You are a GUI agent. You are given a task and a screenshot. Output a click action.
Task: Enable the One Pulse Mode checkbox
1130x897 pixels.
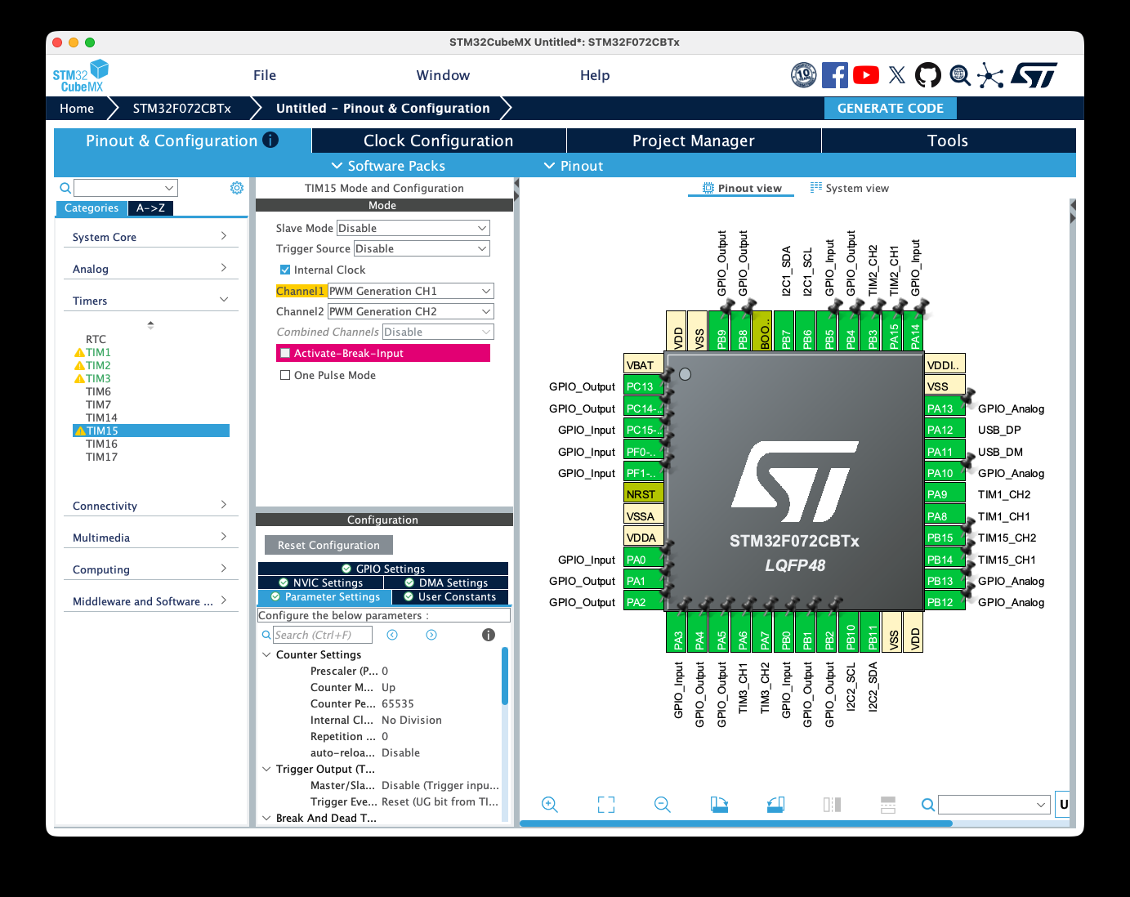285,375
